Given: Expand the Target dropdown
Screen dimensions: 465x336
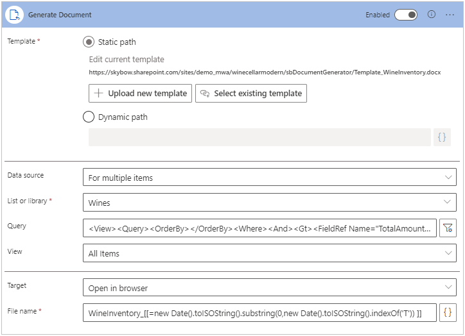Looking at the screenshot, I should click(269, 287).
